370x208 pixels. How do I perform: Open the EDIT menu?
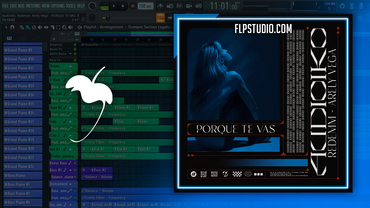pos(13,6)
